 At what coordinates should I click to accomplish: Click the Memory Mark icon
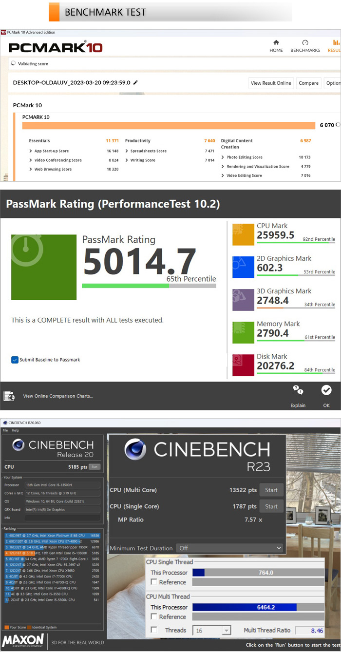point(243,332)
